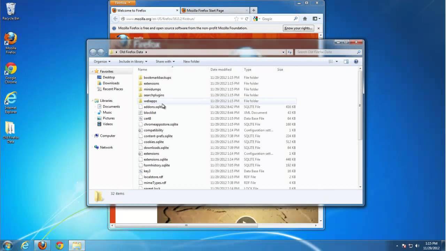Show hidden system tray icons

397,246
